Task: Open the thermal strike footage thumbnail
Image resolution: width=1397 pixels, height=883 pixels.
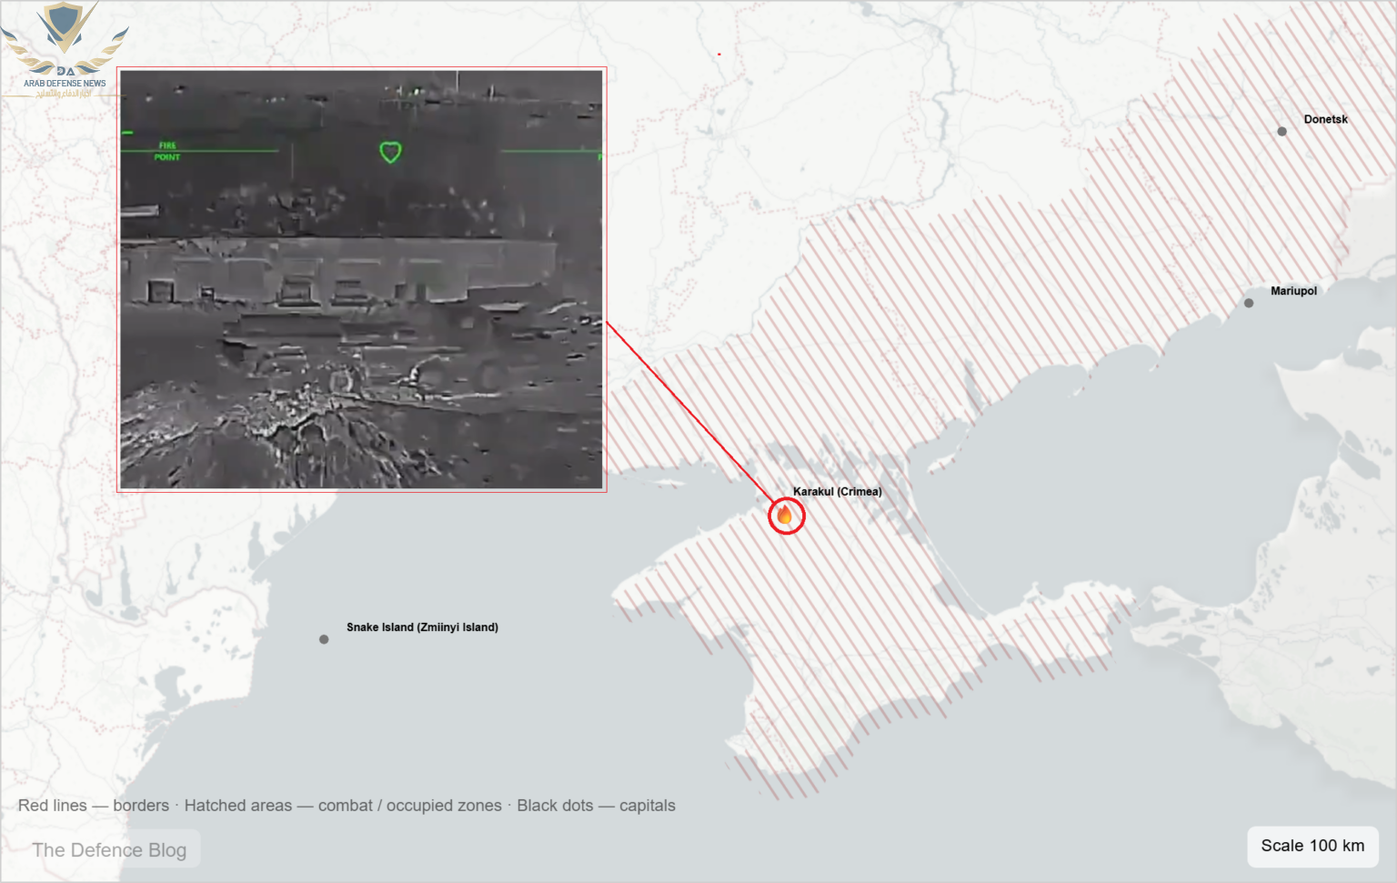Action: (362, 280)
